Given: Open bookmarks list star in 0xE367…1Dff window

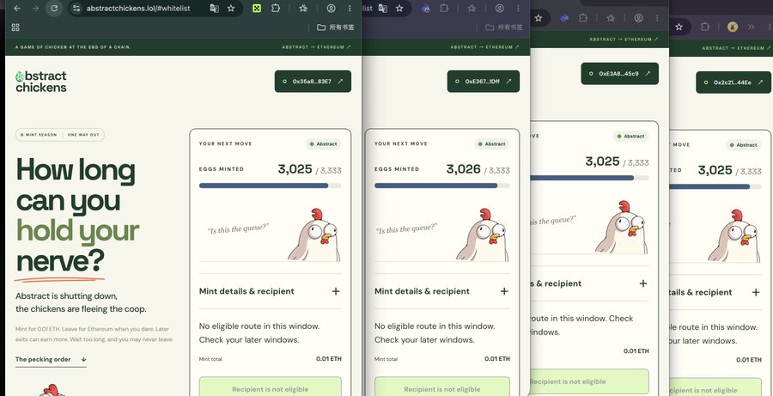Looking at the screenshot, I should click(x=472, y=9).
